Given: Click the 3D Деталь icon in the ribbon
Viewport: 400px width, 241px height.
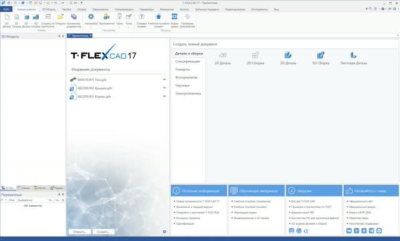Looking at the screenshot, I should (26, 18).
